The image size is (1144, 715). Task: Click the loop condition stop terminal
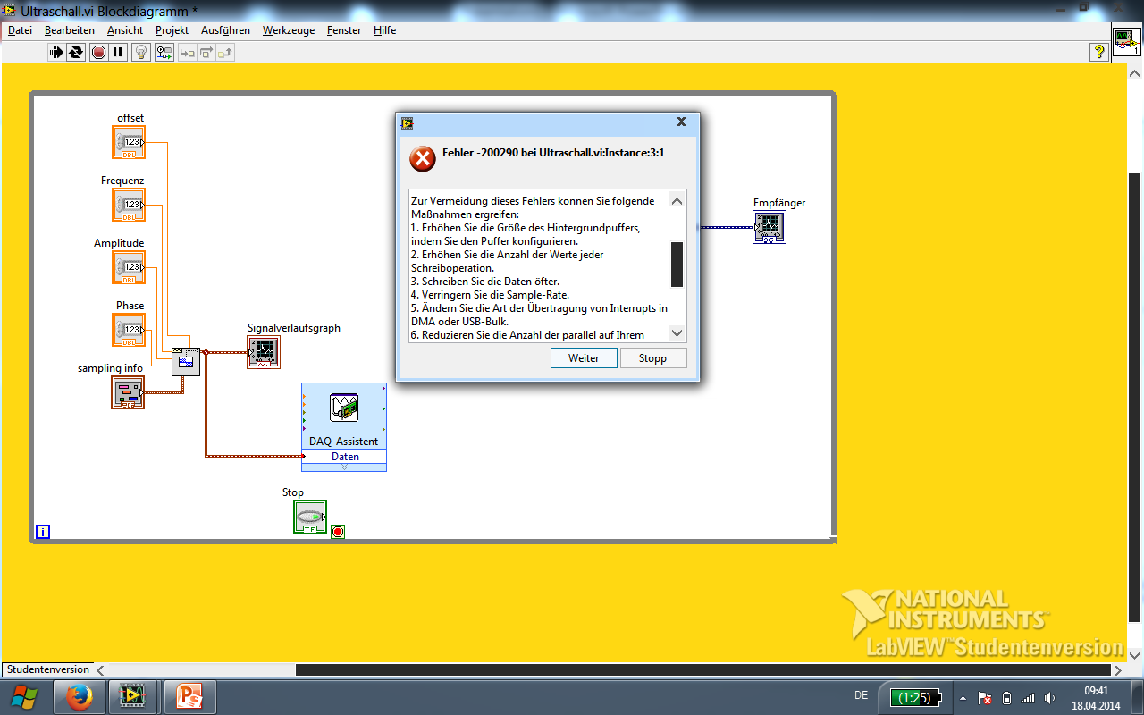point(338,532)
